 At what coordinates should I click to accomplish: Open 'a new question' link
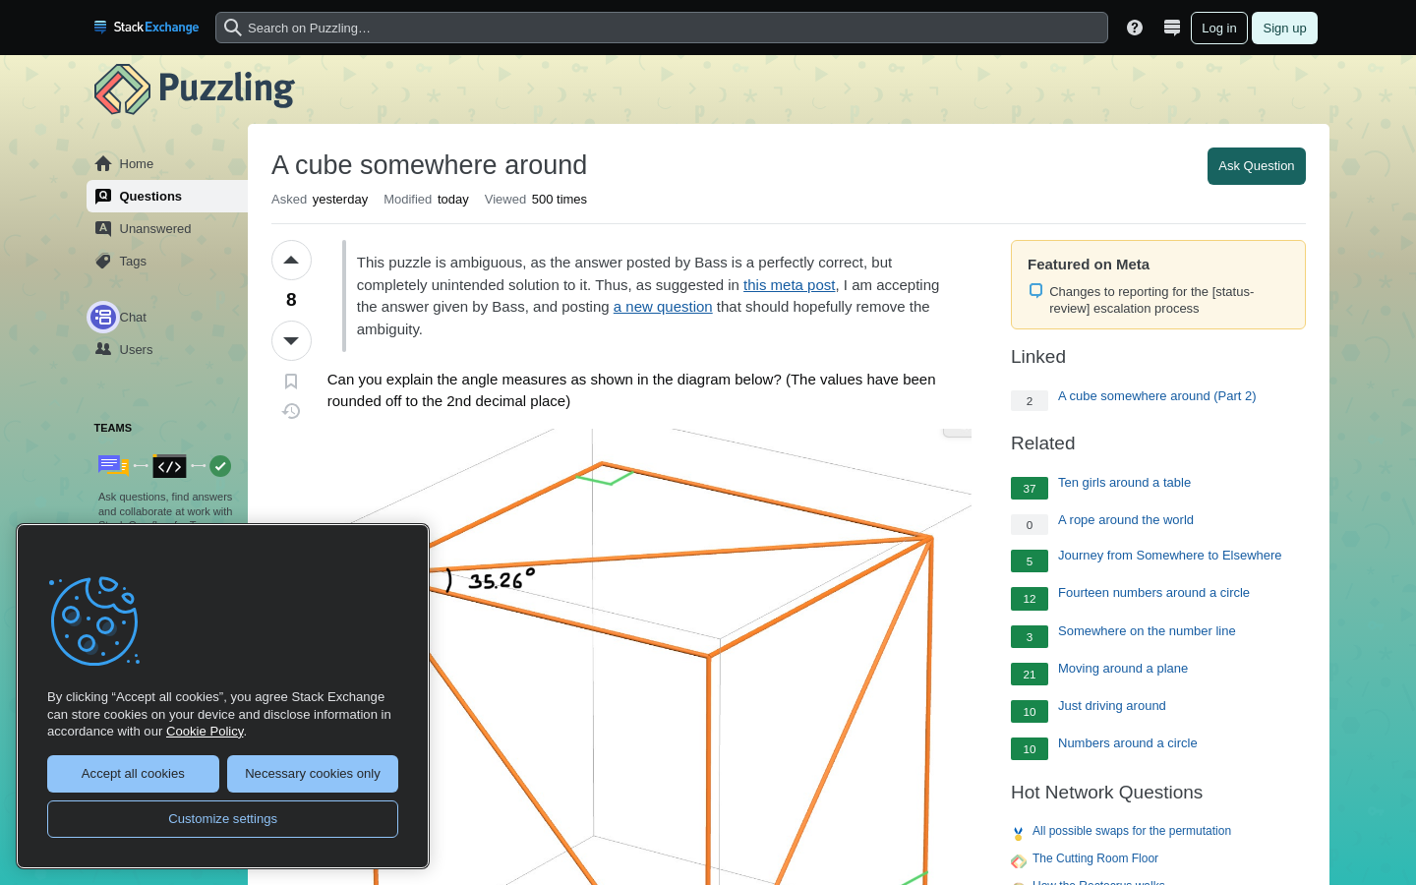pos(663,307)
